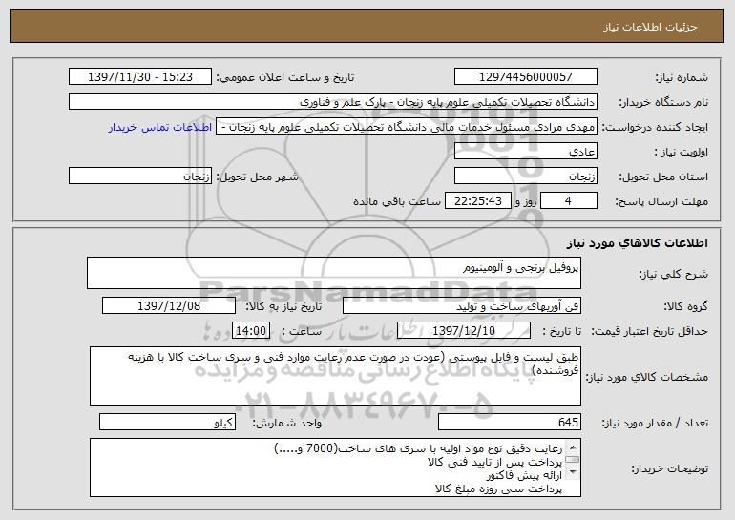Click the need date field 1397/12/08
Viewport: 735px width, 520px height.
[169, 306]
